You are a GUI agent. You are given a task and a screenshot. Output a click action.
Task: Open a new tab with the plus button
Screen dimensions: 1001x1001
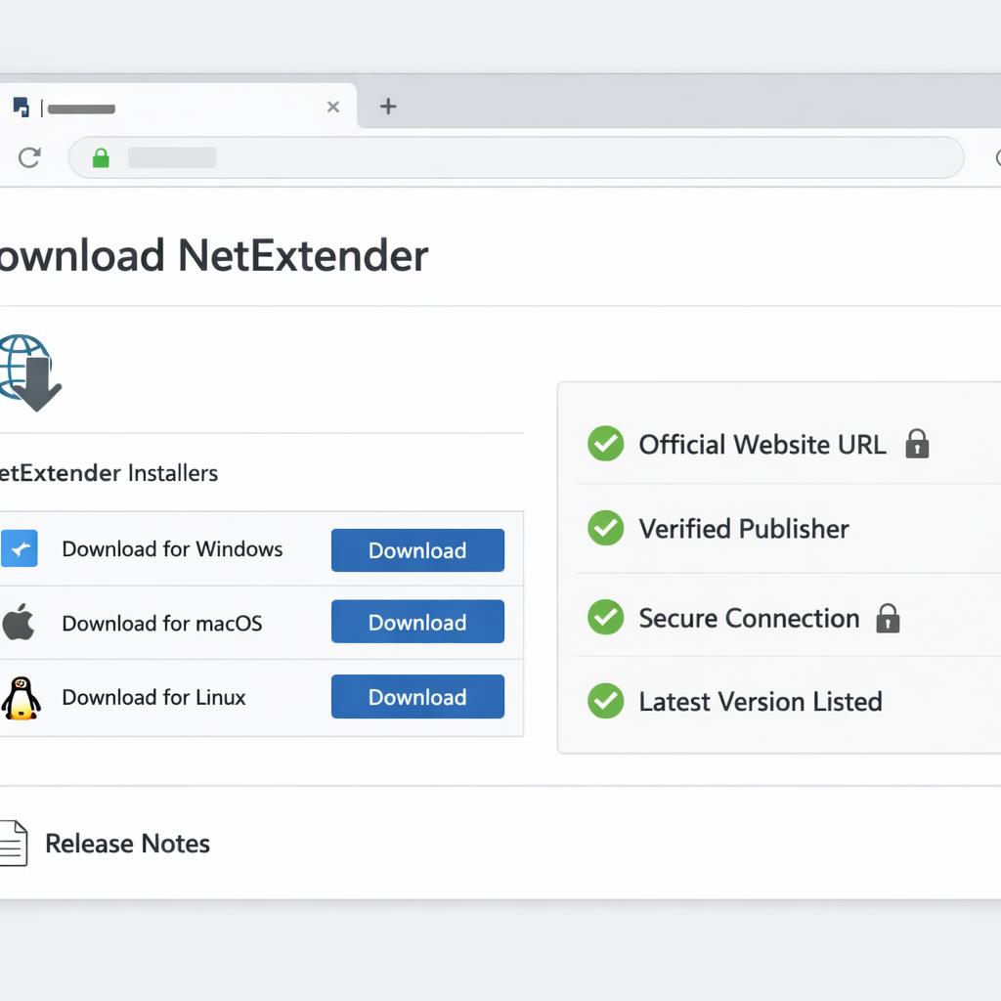(388, 106)
